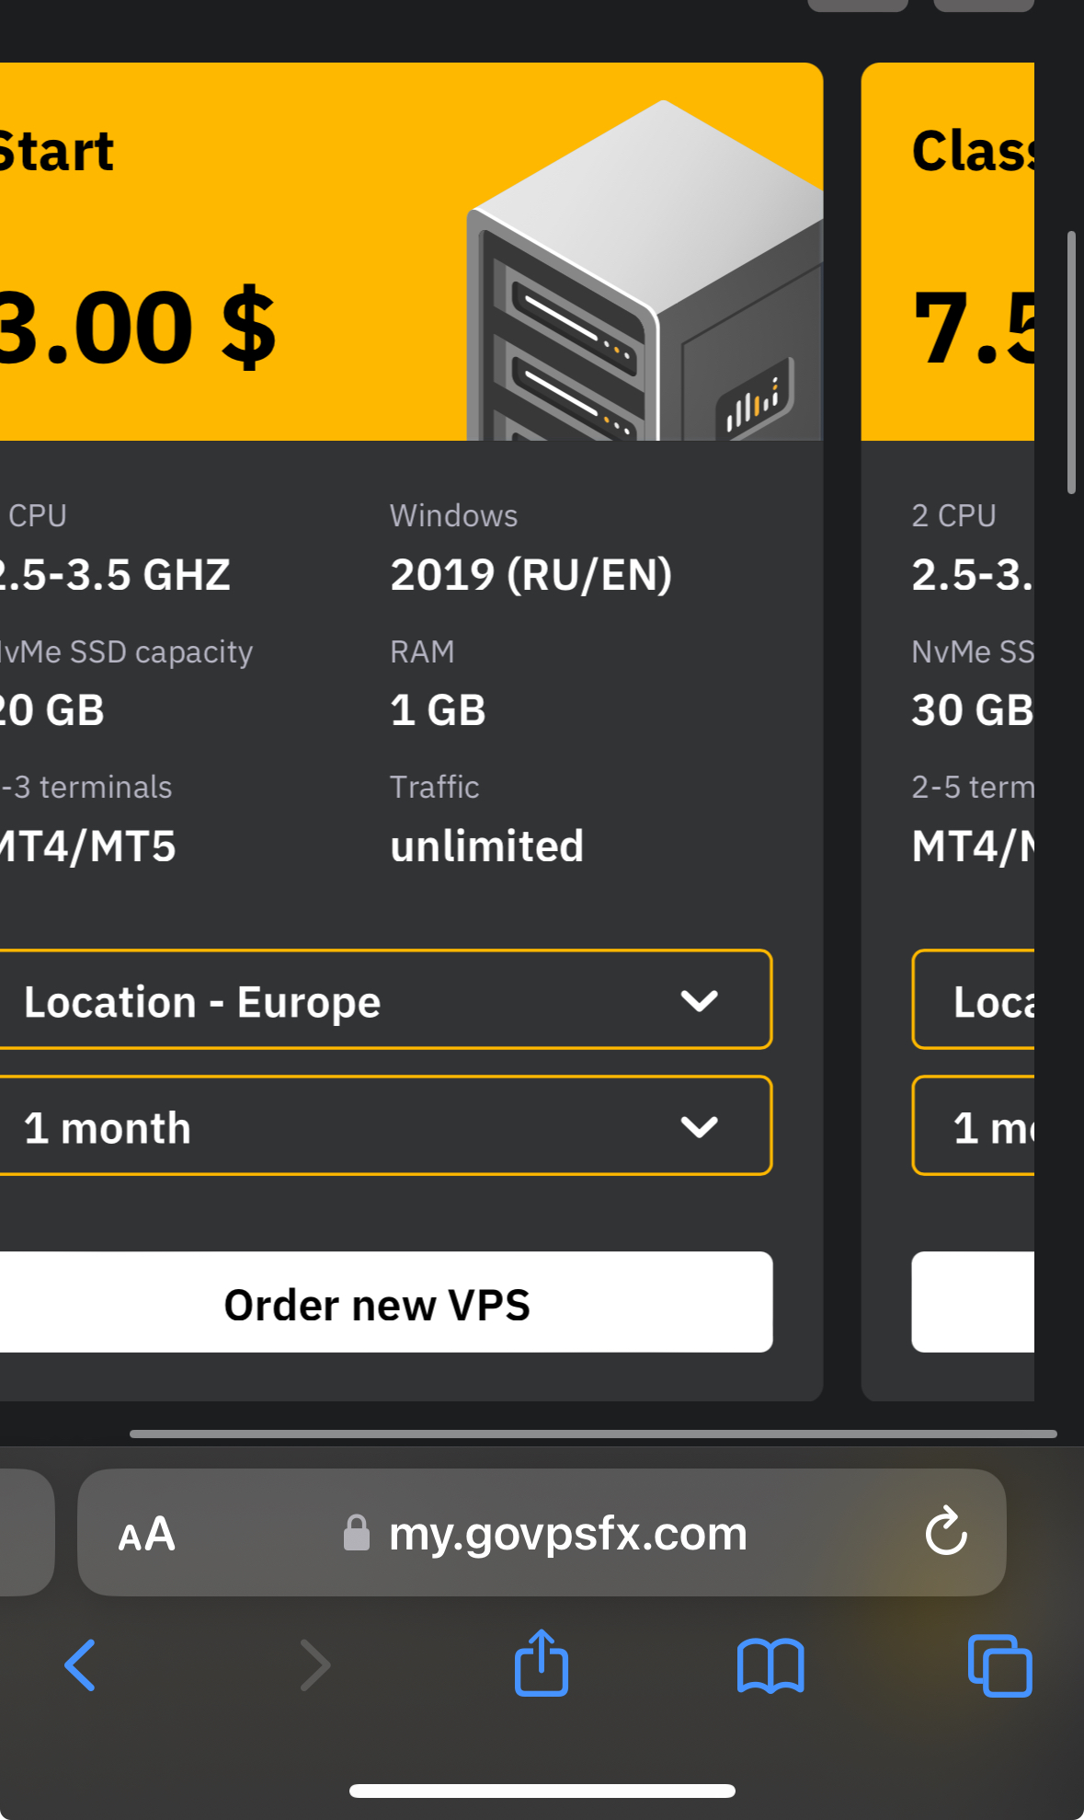Open the Safari share sheet icon

pyautogui.click(x=542, y=1663)
